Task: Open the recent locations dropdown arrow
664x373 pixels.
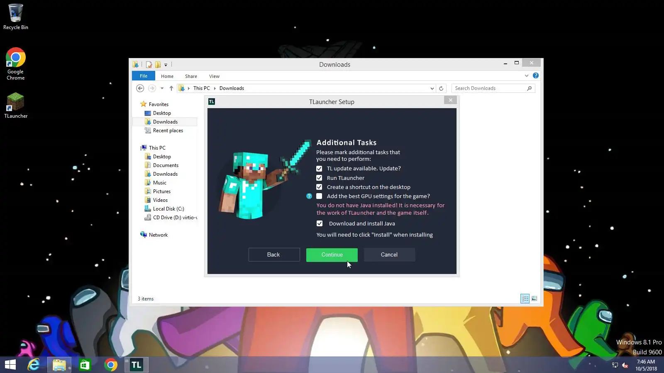Action: tap(162, 88)
